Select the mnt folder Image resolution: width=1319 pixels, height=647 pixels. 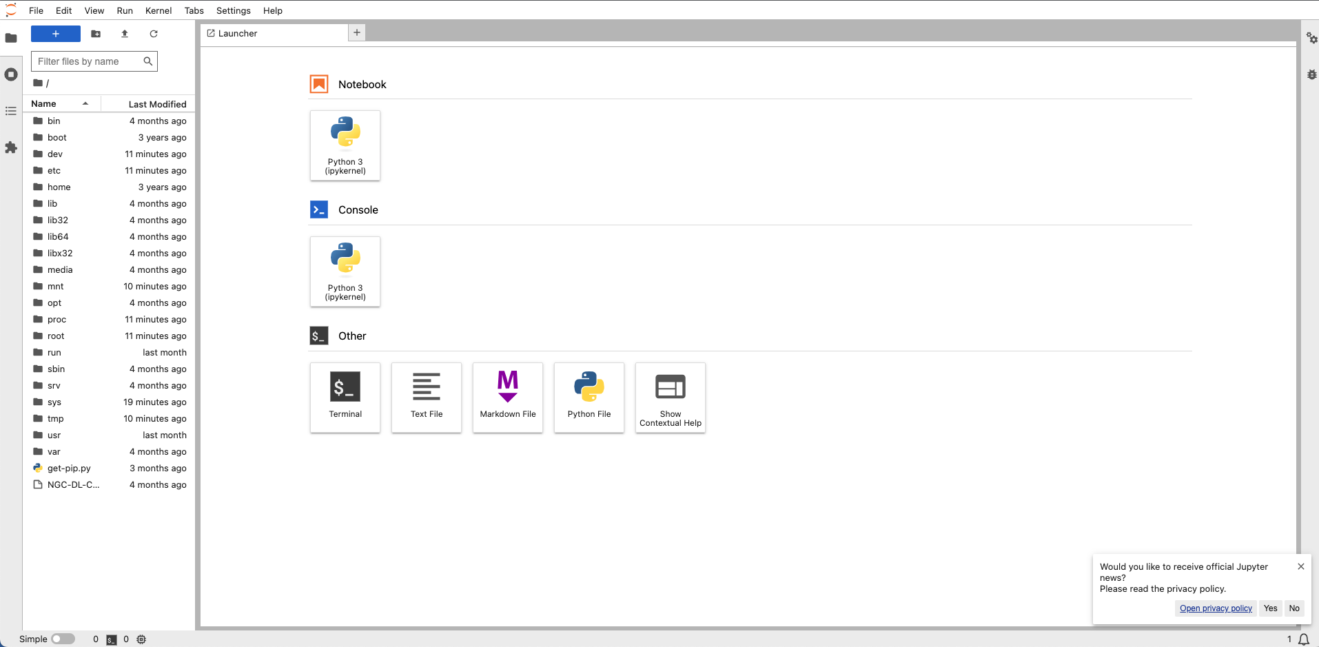[x=110, y=286]
